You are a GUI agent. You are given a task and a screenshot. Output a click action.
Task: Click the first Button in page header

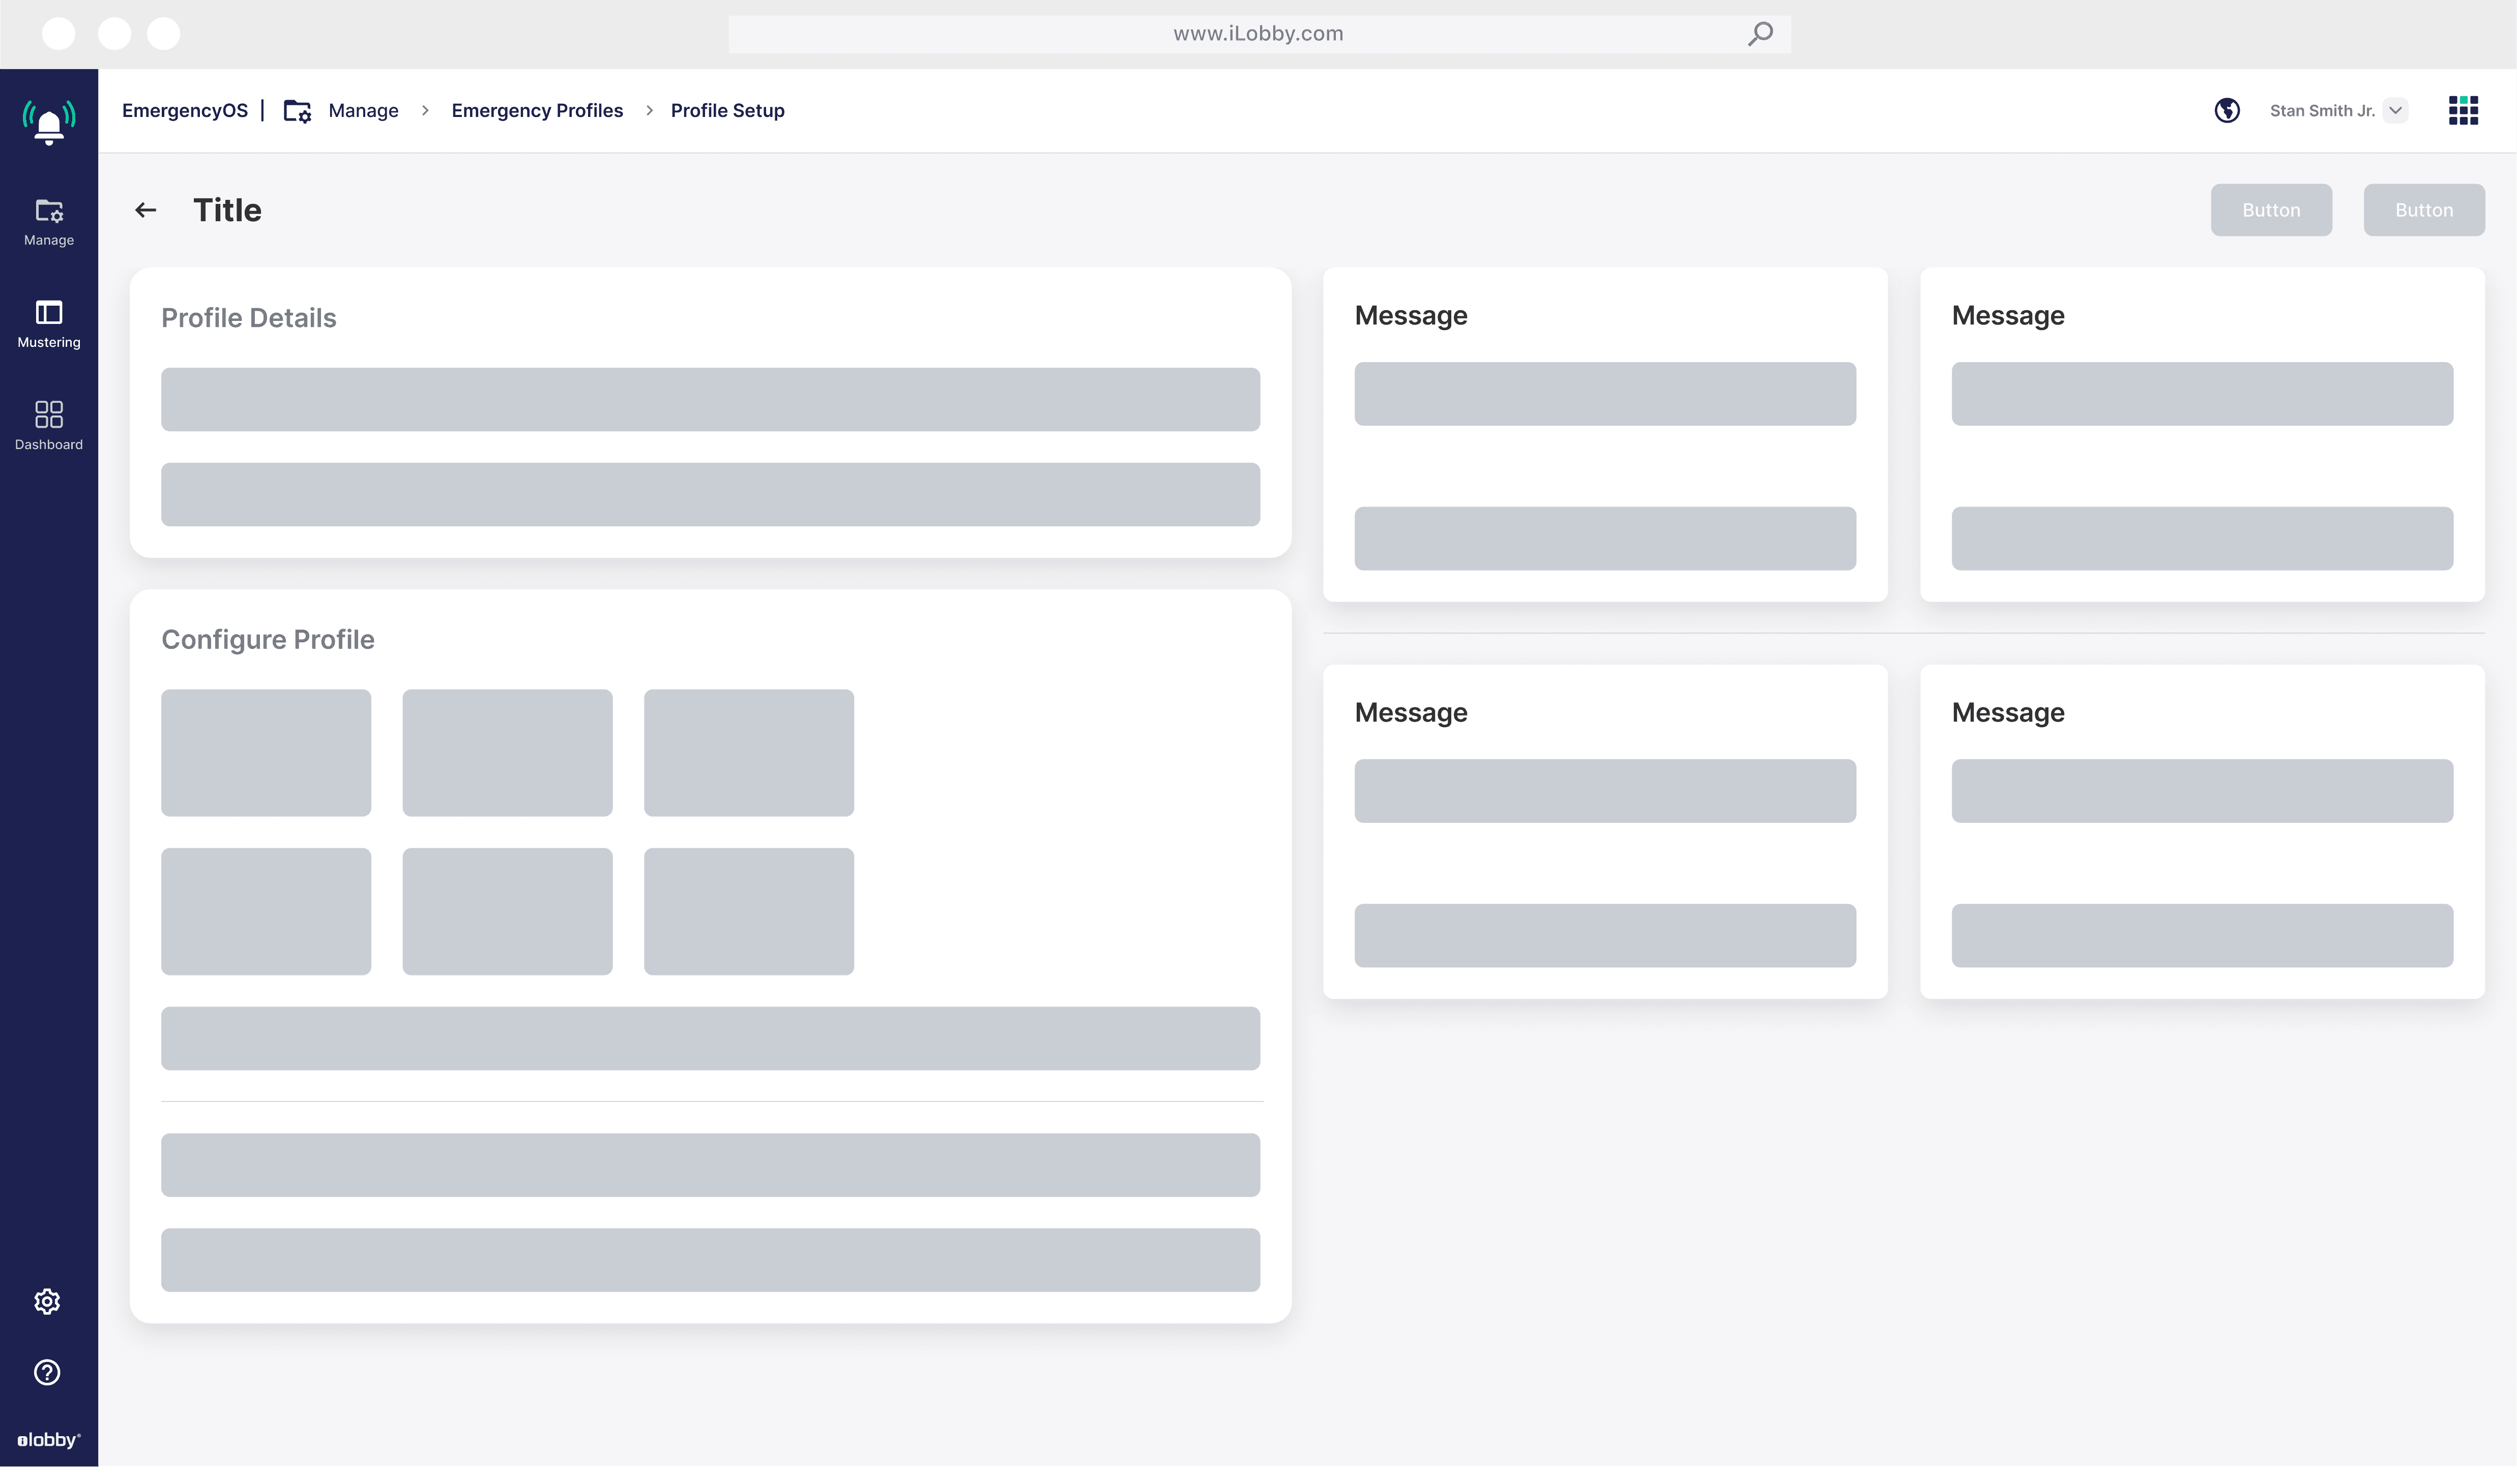pyautogui.click(x=2270, y=210)
